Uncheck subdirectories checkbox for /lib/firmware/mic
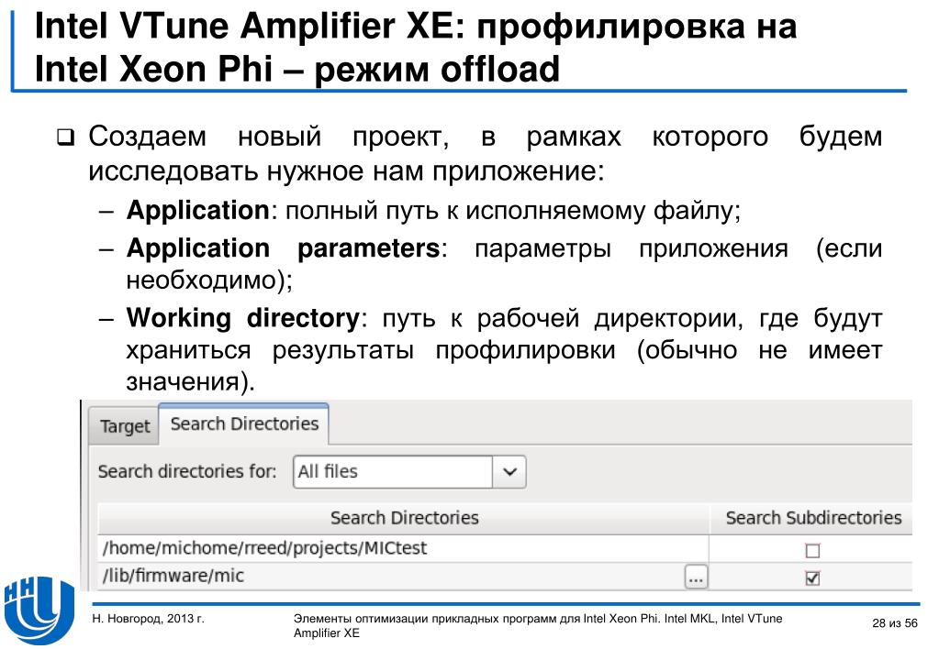 tap(812, 577)
